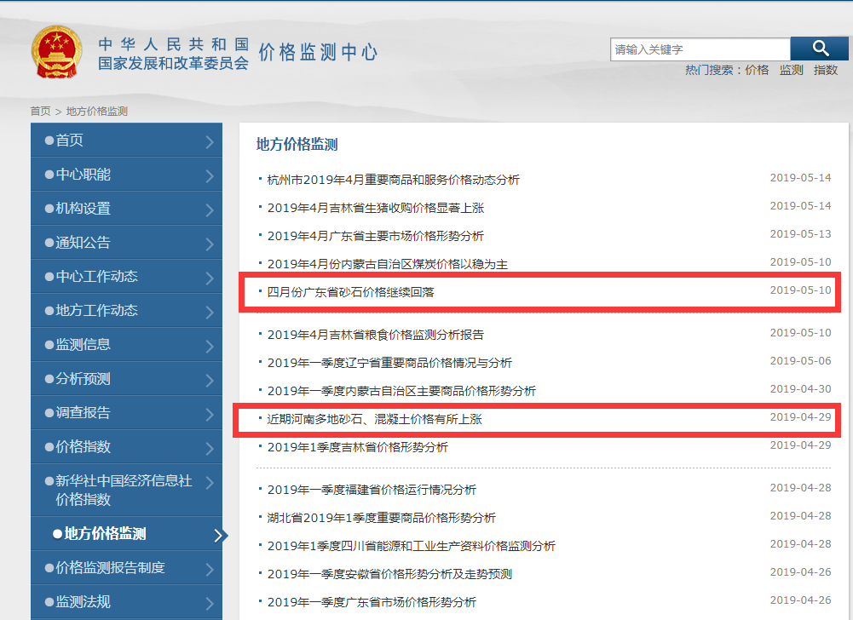Click the national emblem logo

[57, 53]
